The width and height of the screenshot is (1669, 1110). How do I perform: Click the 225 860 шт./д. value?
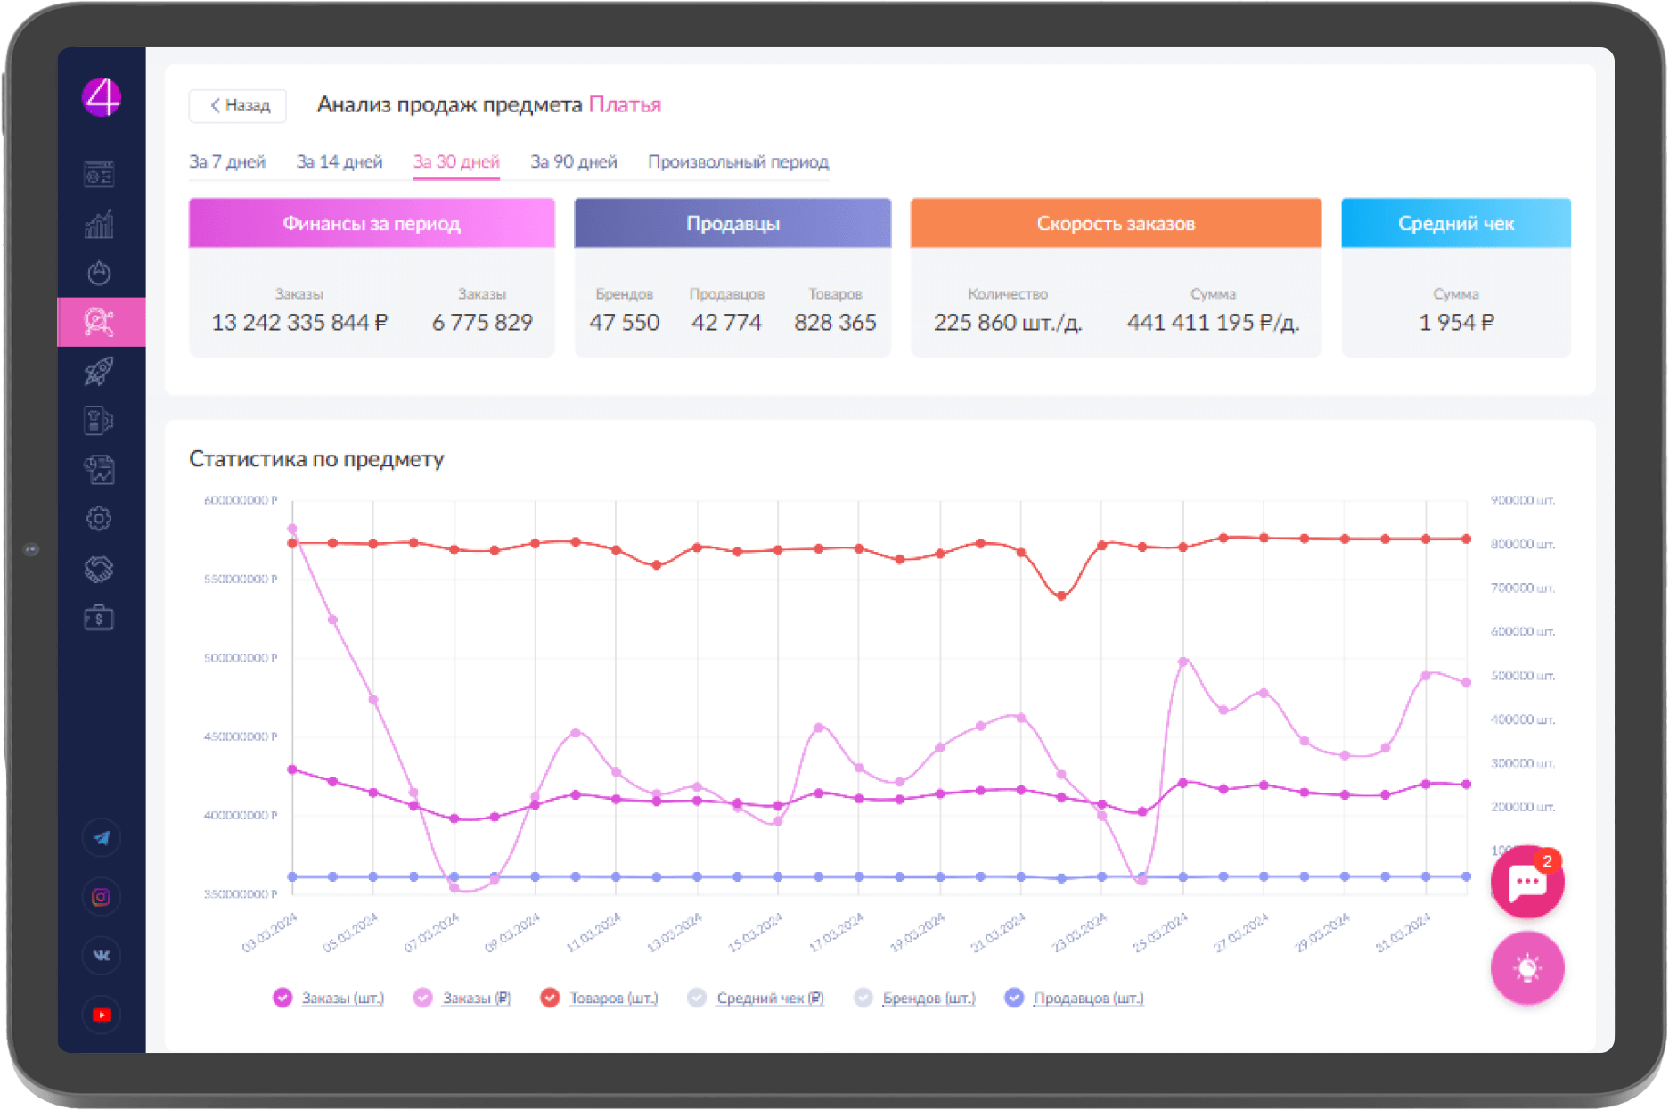[1008, 322]
